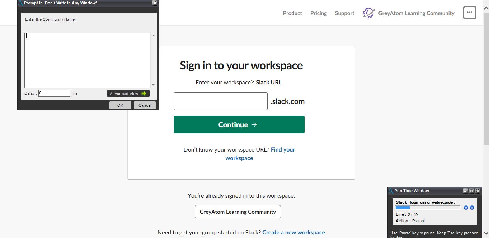This screenshot has height=238, width=489.
Task: Click the GreyAtom Learning Community logo icon
Action: click(369, 13)
